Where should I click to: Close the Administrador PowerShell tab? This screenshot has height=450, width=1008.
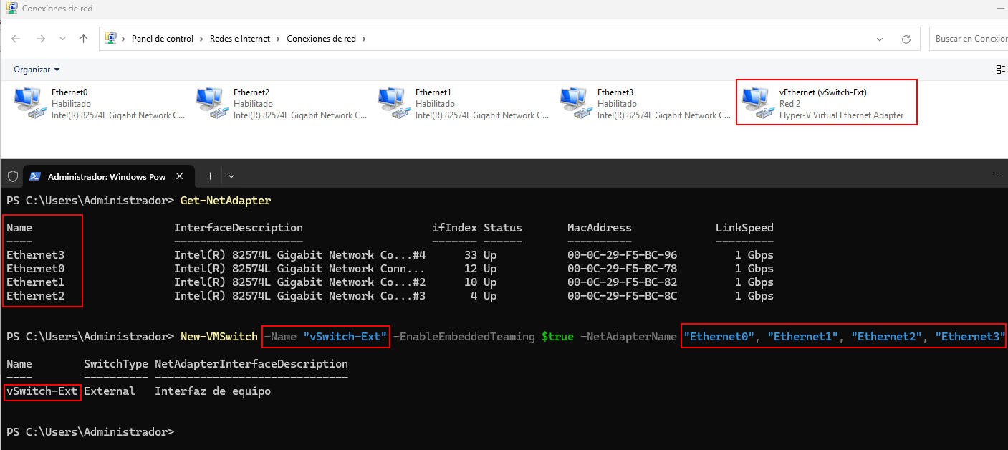point(180,176)
